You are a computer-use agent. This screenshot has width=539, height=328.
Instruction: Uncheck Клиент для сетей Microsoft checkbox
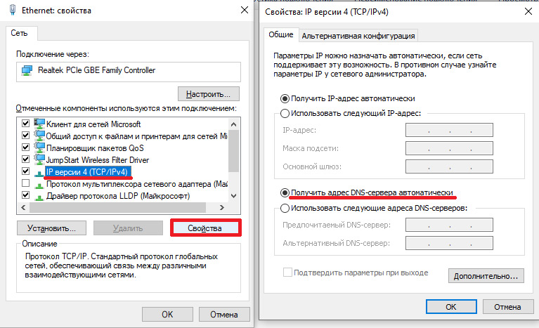tap(25, 123)
